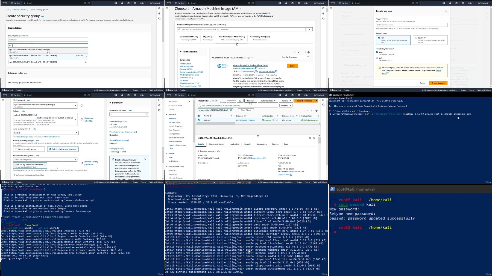The width and height of the screenshot is (492, 276).
Task: Expand Advanced network configuration
Action: [x=29, y=175]
